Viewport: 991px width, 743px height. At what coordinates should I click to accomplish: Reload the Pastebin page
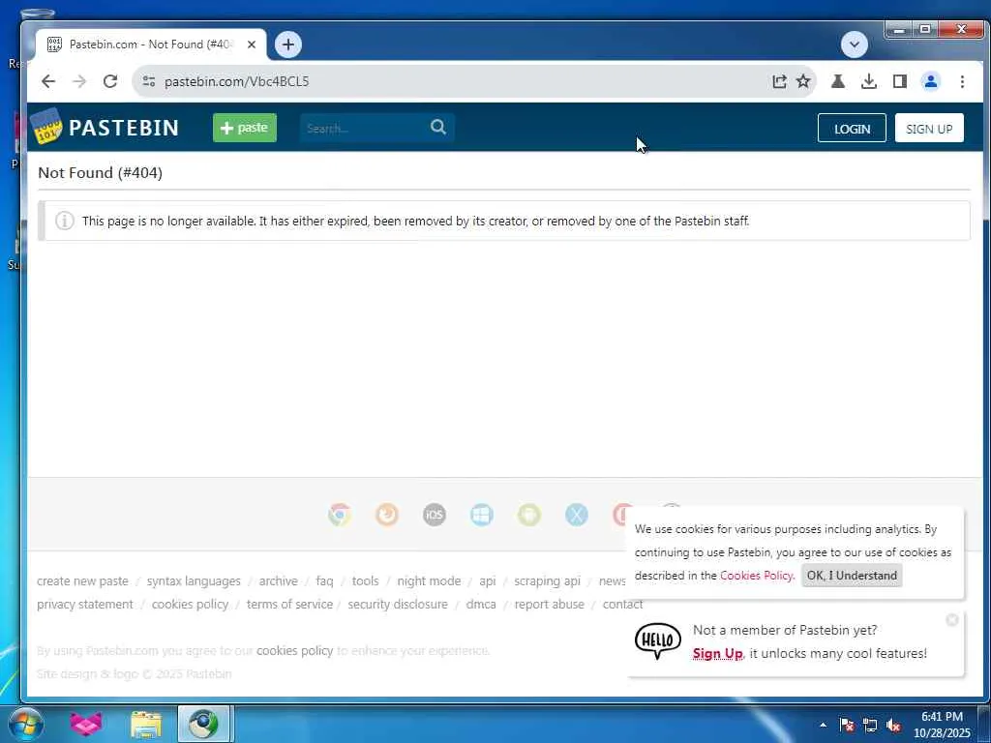pyautogui.click(x=110, y=81)
